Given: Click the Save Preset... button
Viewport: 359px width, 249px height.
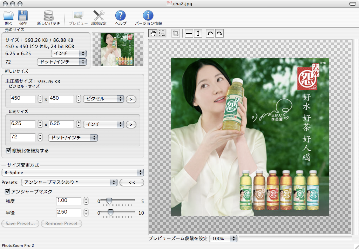Looking at the screenshot, I should click(x=20, y=224).
